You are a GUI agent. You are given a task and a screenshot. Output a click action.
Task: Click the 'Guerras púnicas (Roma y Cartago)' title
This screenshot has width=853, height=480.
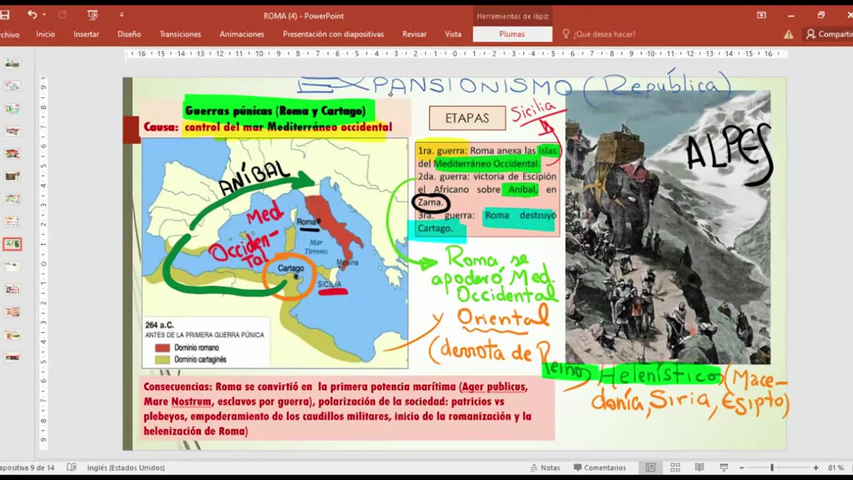[275, 111]
